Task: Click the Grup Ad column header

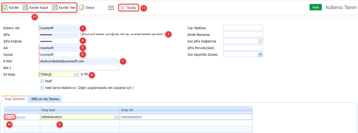Action: click(x=186, y=110)
